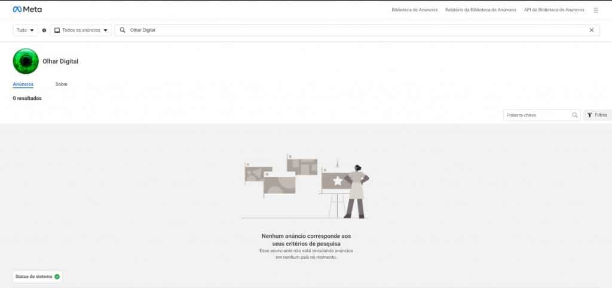Click the Olhar Digital page name
The width and height of the screenshot is (612, 288).
60,62
